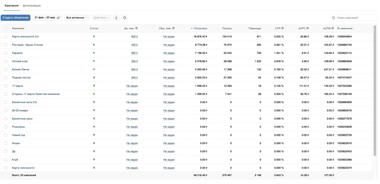Click the play status icon for Карта лояльности 3.0

[x=94, y=36]
